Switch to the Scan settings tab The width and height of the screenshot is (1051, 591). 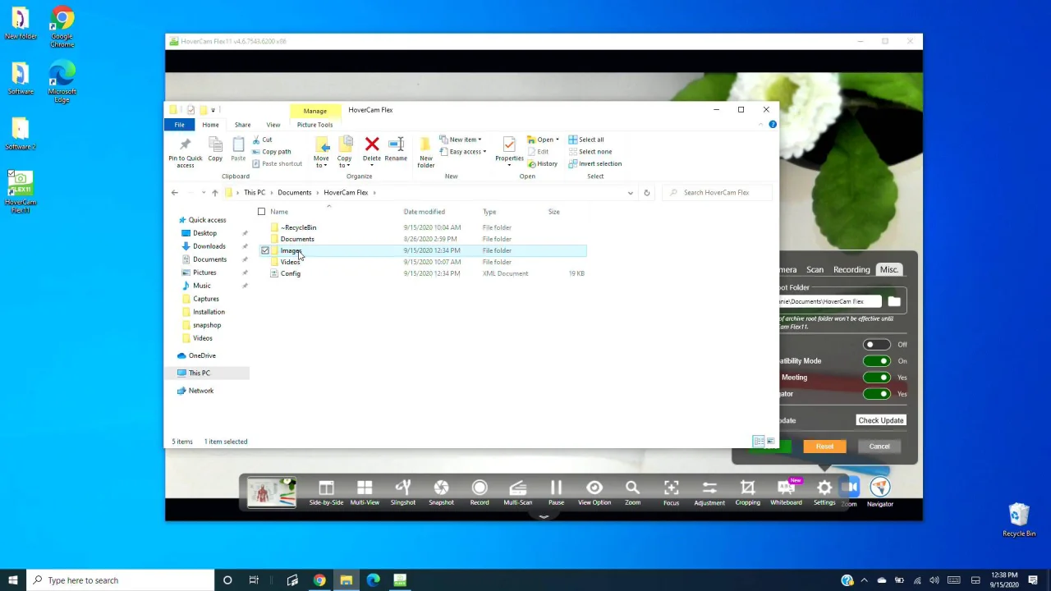click(815, 270)
